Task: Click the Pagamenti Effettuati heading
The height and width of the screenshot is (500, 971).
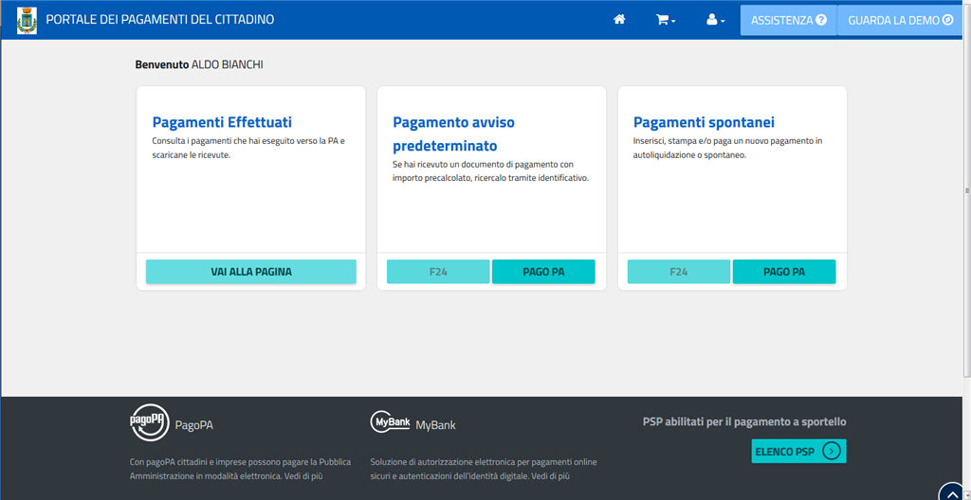Action: click(222, 122)
